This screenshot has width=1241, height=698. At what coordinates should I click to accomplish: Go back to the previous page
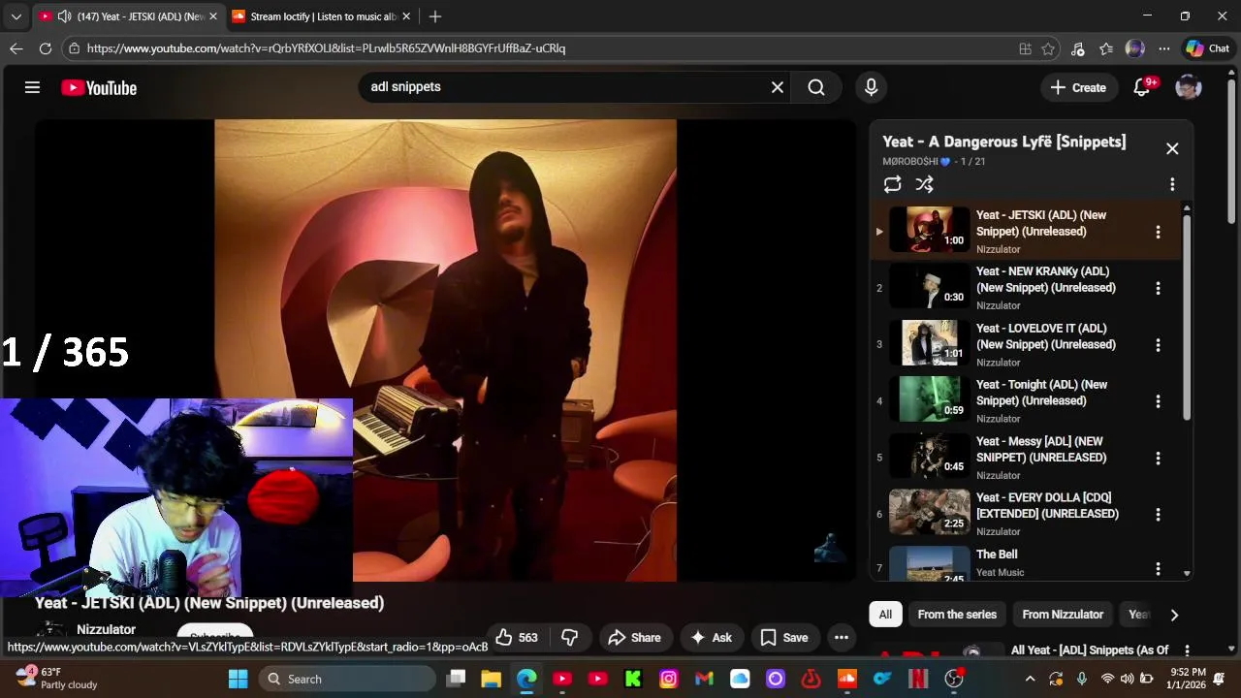coord(16,48)
